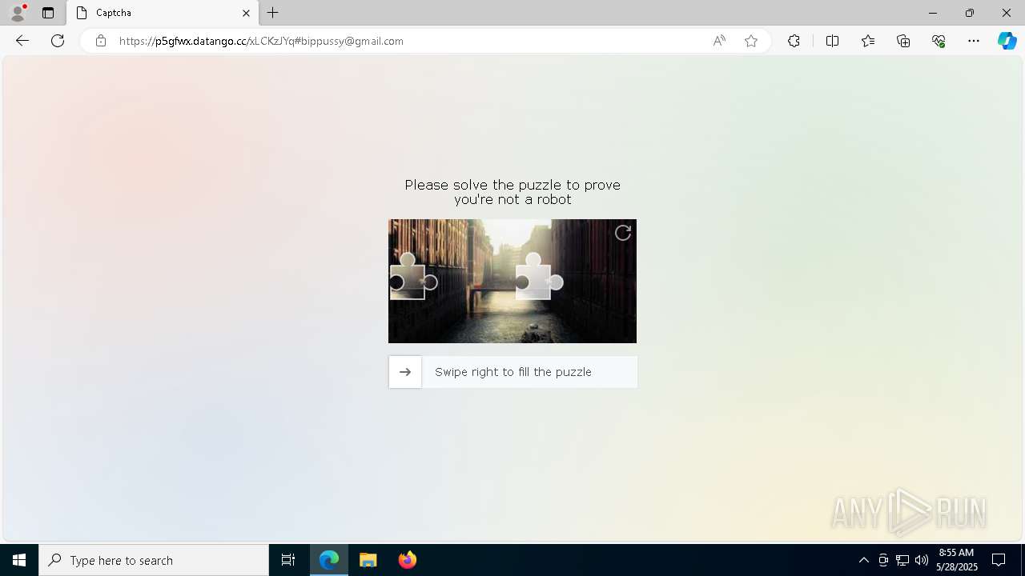Open Read aloud icon in address bar
Image resolution: width=1025 pixels, height=576 pixels.
click(719, 41)
